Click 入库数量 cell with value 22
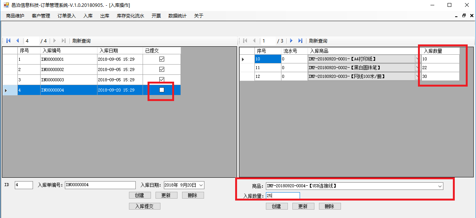 [440, 68]
